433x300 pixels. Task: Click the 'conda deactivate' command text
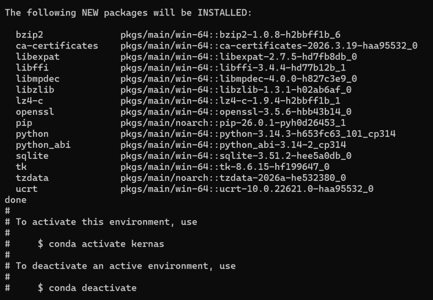coord(93,288)
